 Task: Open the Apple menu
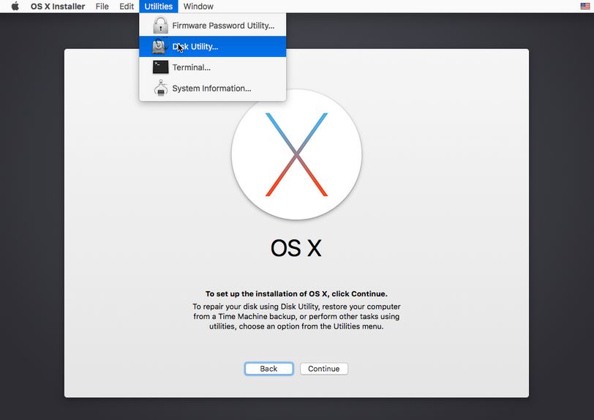(x=15, y=7)
